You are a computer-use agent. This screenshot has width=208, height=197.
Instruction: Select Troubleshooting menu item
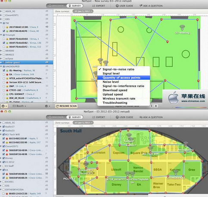point(124,103)
